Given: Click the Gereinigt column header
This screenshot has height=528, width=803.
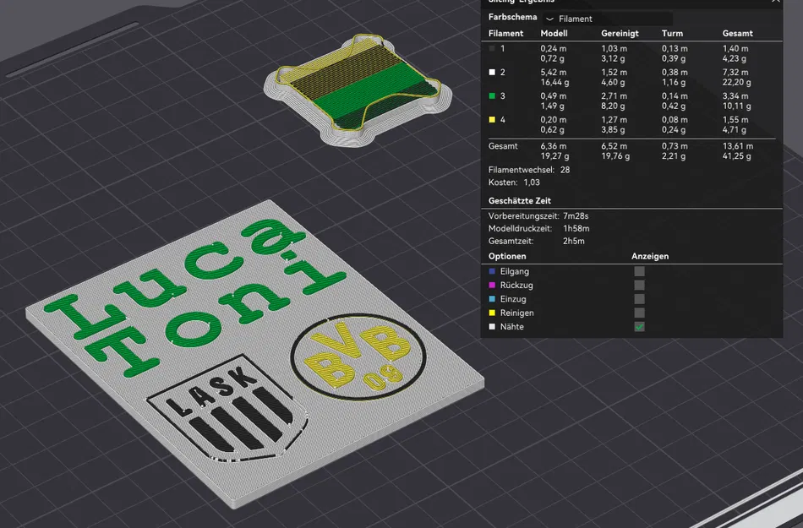Looking at the screenshot, I should (620, 33).
